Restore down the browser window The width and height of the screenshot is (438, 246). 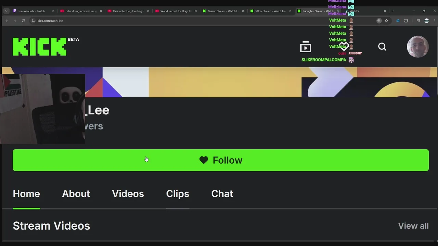click(424, 11)
